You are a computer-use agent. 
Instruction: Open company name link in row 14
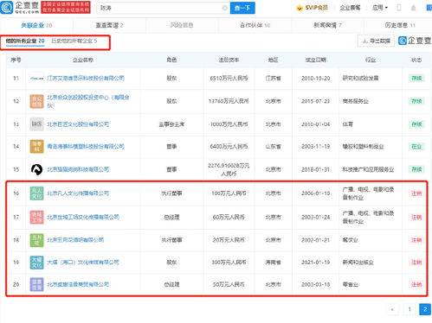click(86, 146)
